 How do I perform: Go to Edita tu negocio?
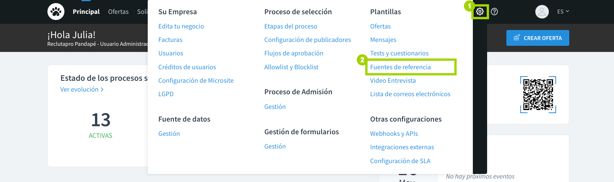point(181,26)
